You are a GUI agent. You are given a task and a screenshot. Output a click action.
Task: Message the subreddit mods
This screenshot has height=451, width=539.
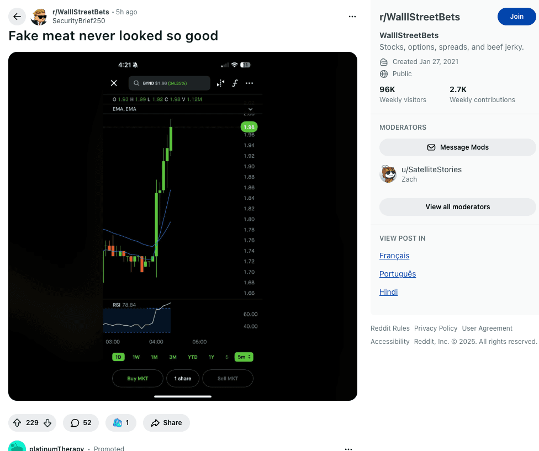tap(457, 147)
